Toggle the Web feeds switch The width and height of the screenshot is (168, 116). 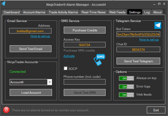click(126, 95)
